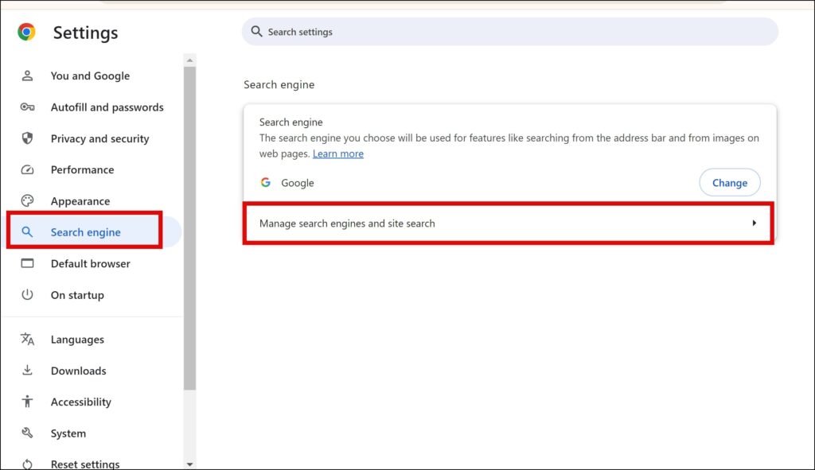Click the sidebar scrollbar thumb
The width and height of the screenshot is (815, 470).
189,228
